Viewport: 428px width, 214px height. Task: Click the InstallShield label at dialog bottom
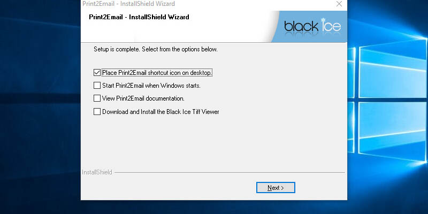pos(97,173)
